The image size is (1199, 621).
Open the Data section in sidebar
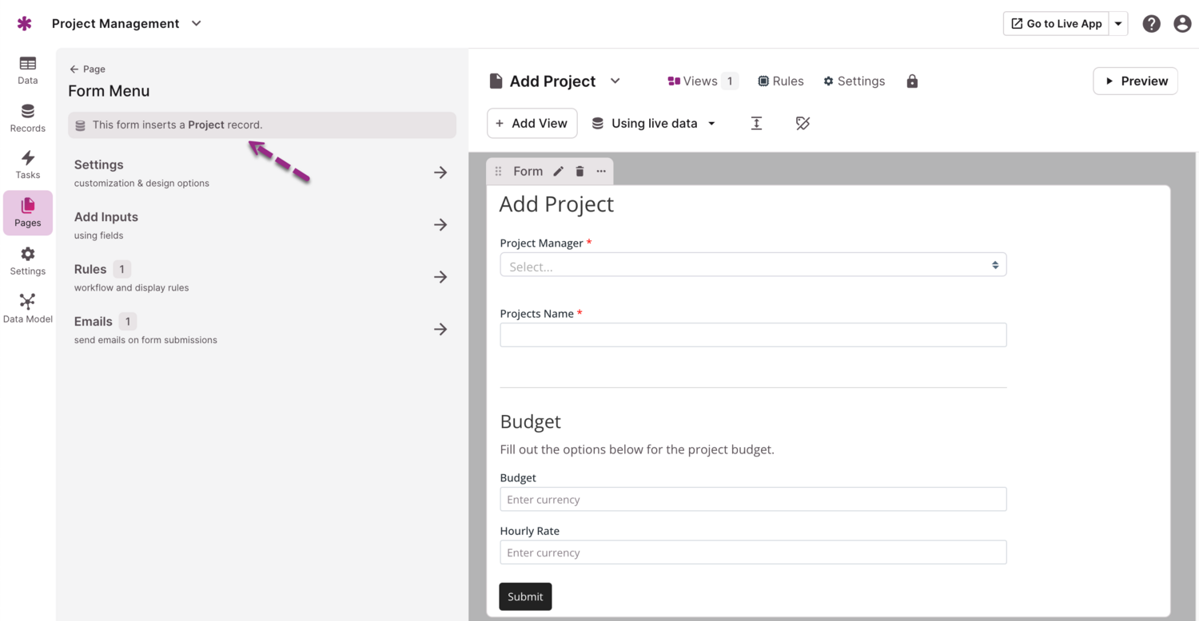pyautogui.click(x=27, y=69)
